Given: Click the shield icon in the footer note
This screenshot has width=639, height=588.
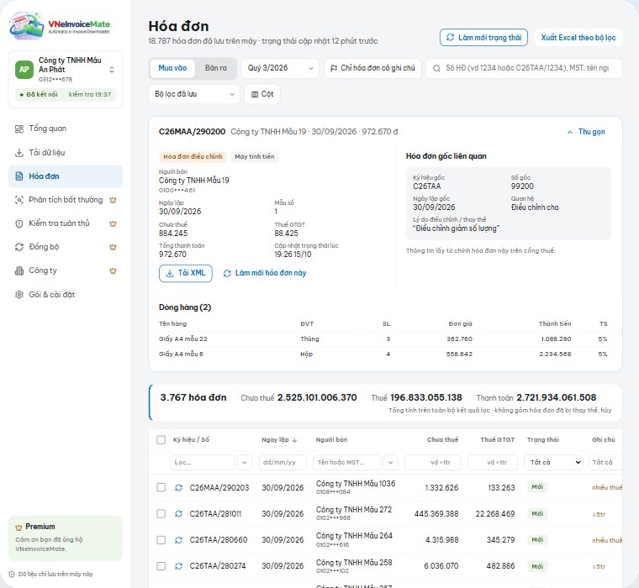Looking at the screenshot, I should [x=12, y=575].
